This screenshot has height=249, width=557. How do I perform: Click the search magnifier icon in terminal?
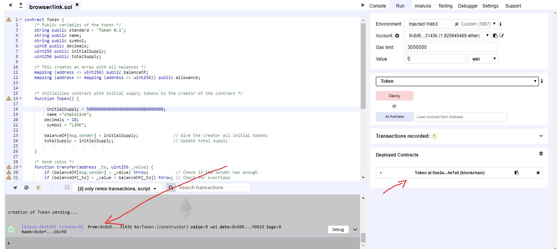pyautogui.click(x=171, y=188)
